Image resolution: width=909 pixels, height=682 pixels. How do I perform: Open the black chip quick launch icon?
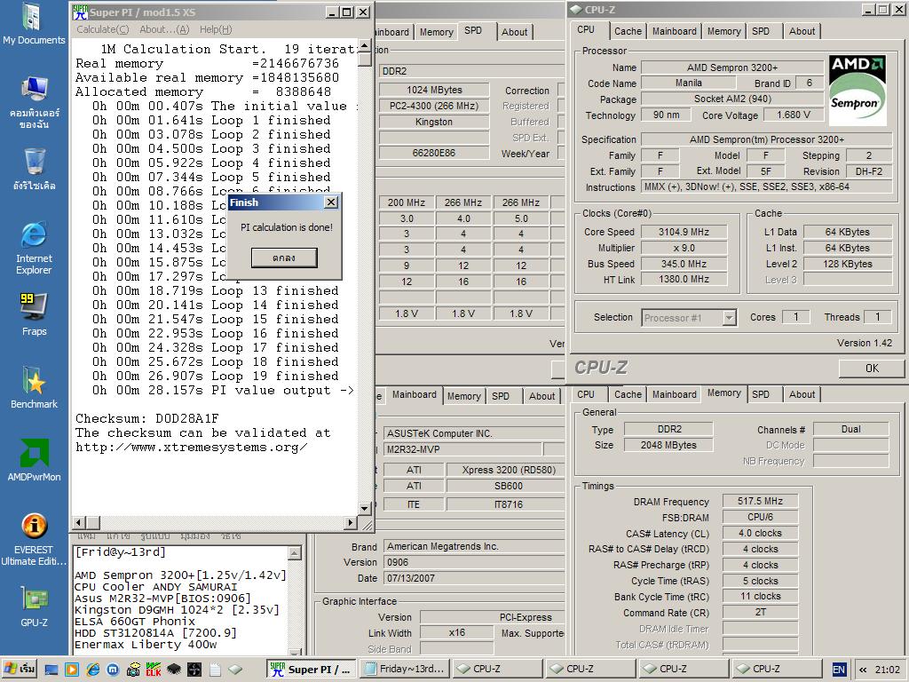[x=173, y=670]
